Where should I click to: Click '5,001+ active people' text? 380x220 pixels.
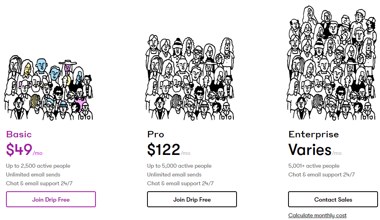point(314,166)
